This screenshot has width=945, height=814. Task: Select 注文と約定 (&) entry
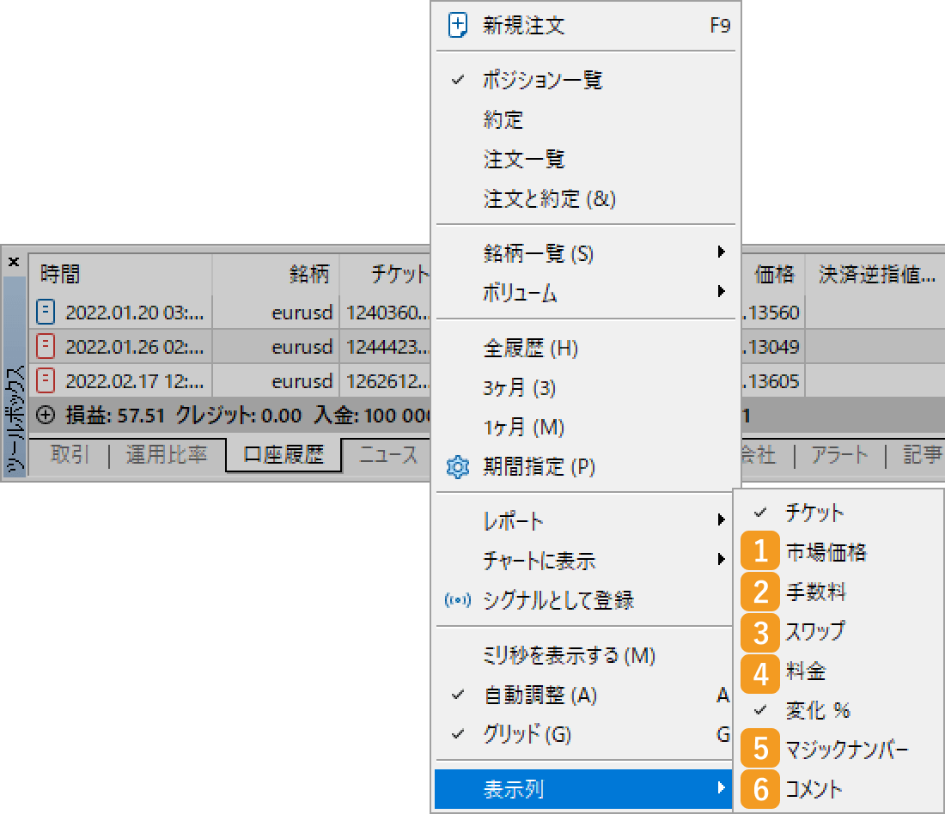tap(585, 199)
